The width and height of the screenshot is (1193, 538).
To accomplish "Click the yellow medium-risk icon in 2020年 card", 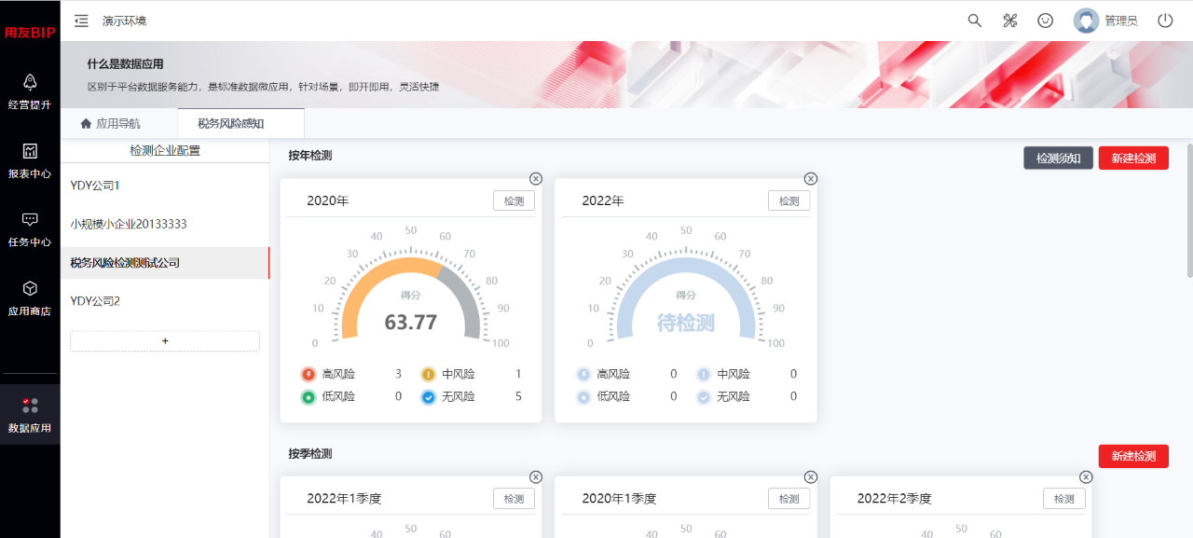I will coord(429,374).
